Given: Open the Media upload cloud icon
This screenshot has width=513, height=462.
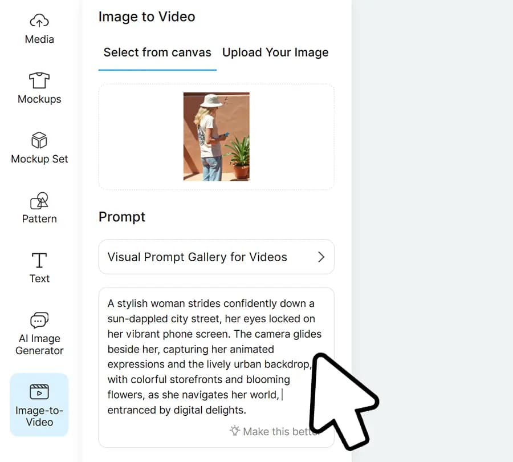Looking at the screenshot, I should pos(39,21).
